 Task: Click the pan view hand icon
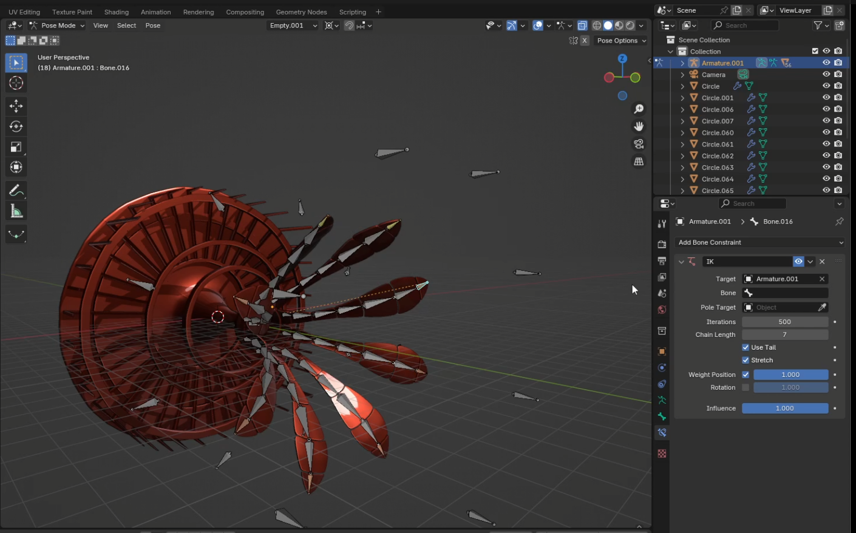point(639,126)
